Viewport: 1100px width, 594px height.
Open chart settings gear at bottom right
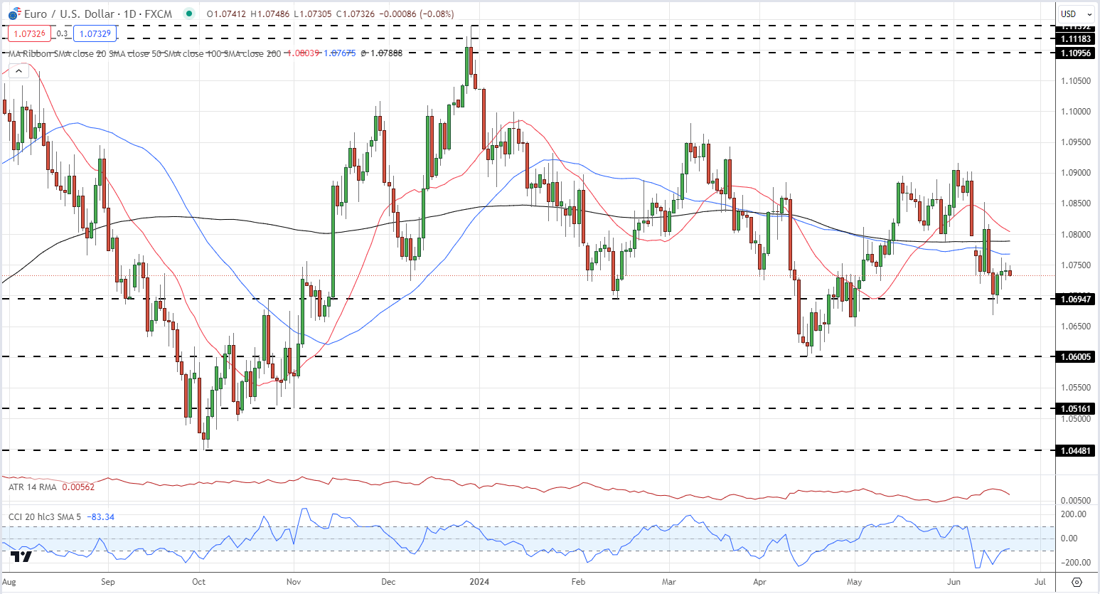[1077, 581]
